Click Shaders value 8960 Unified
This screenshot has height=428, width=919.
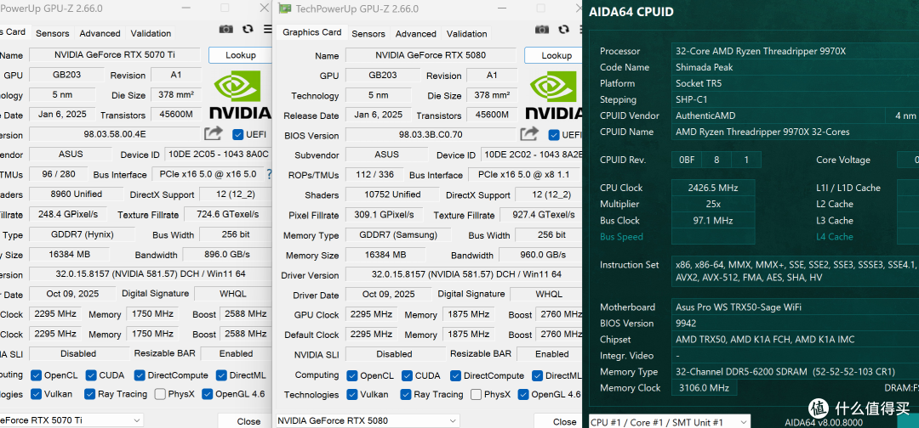[x=77, y=194]
